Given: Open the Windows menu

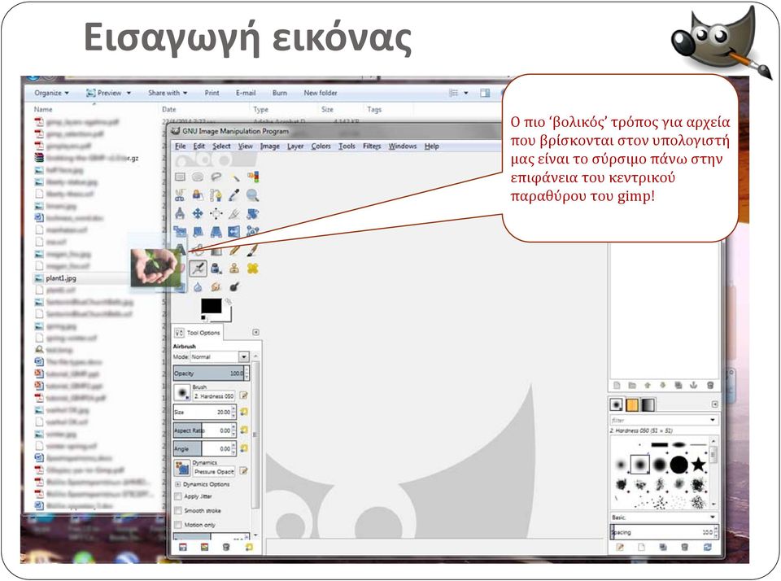Looking at the screenshot, I should click(403, 146).
